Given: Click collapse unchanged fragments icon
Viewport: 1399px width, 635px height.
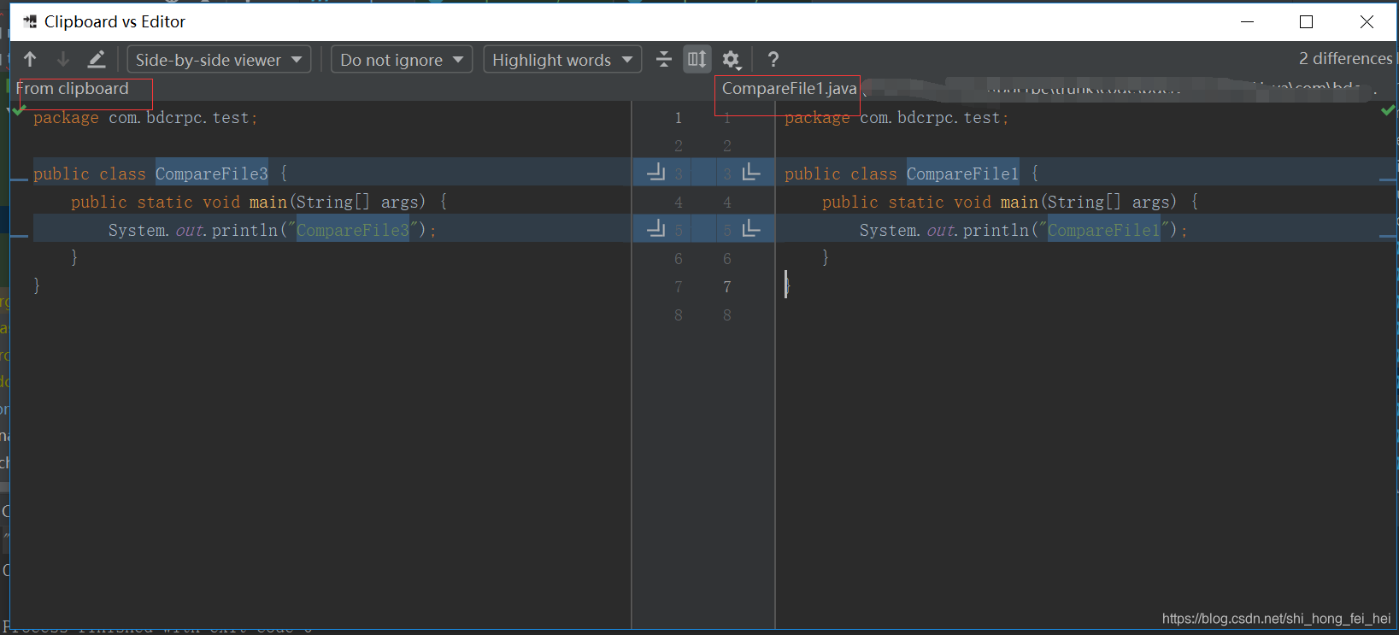Looking at the screenshot, I should tap(664, 59).
